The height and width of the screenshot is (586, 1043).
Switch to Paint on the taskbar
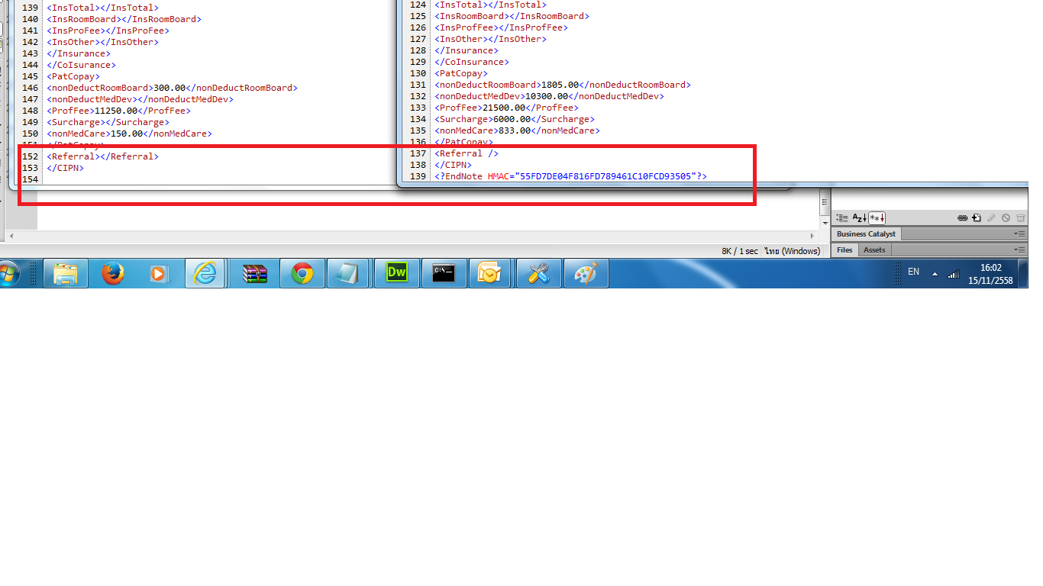[586, 273]
